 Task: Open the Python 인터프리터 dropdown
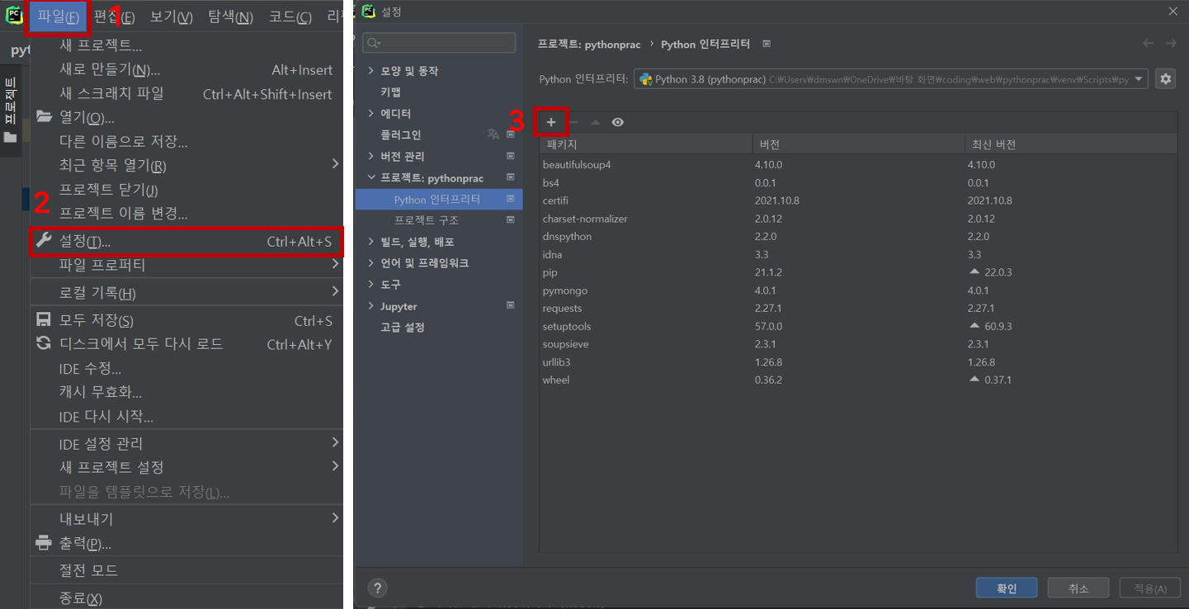pos(891,79)
